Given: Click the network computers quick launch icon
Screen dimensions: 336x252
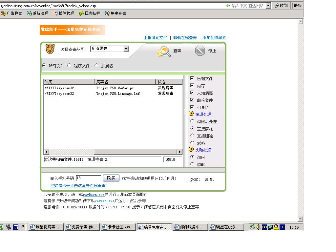Looking at the screenshot, I should (8, 227).
